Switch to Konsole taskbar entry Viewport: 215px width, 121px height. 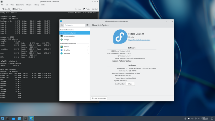pos(25,119)
